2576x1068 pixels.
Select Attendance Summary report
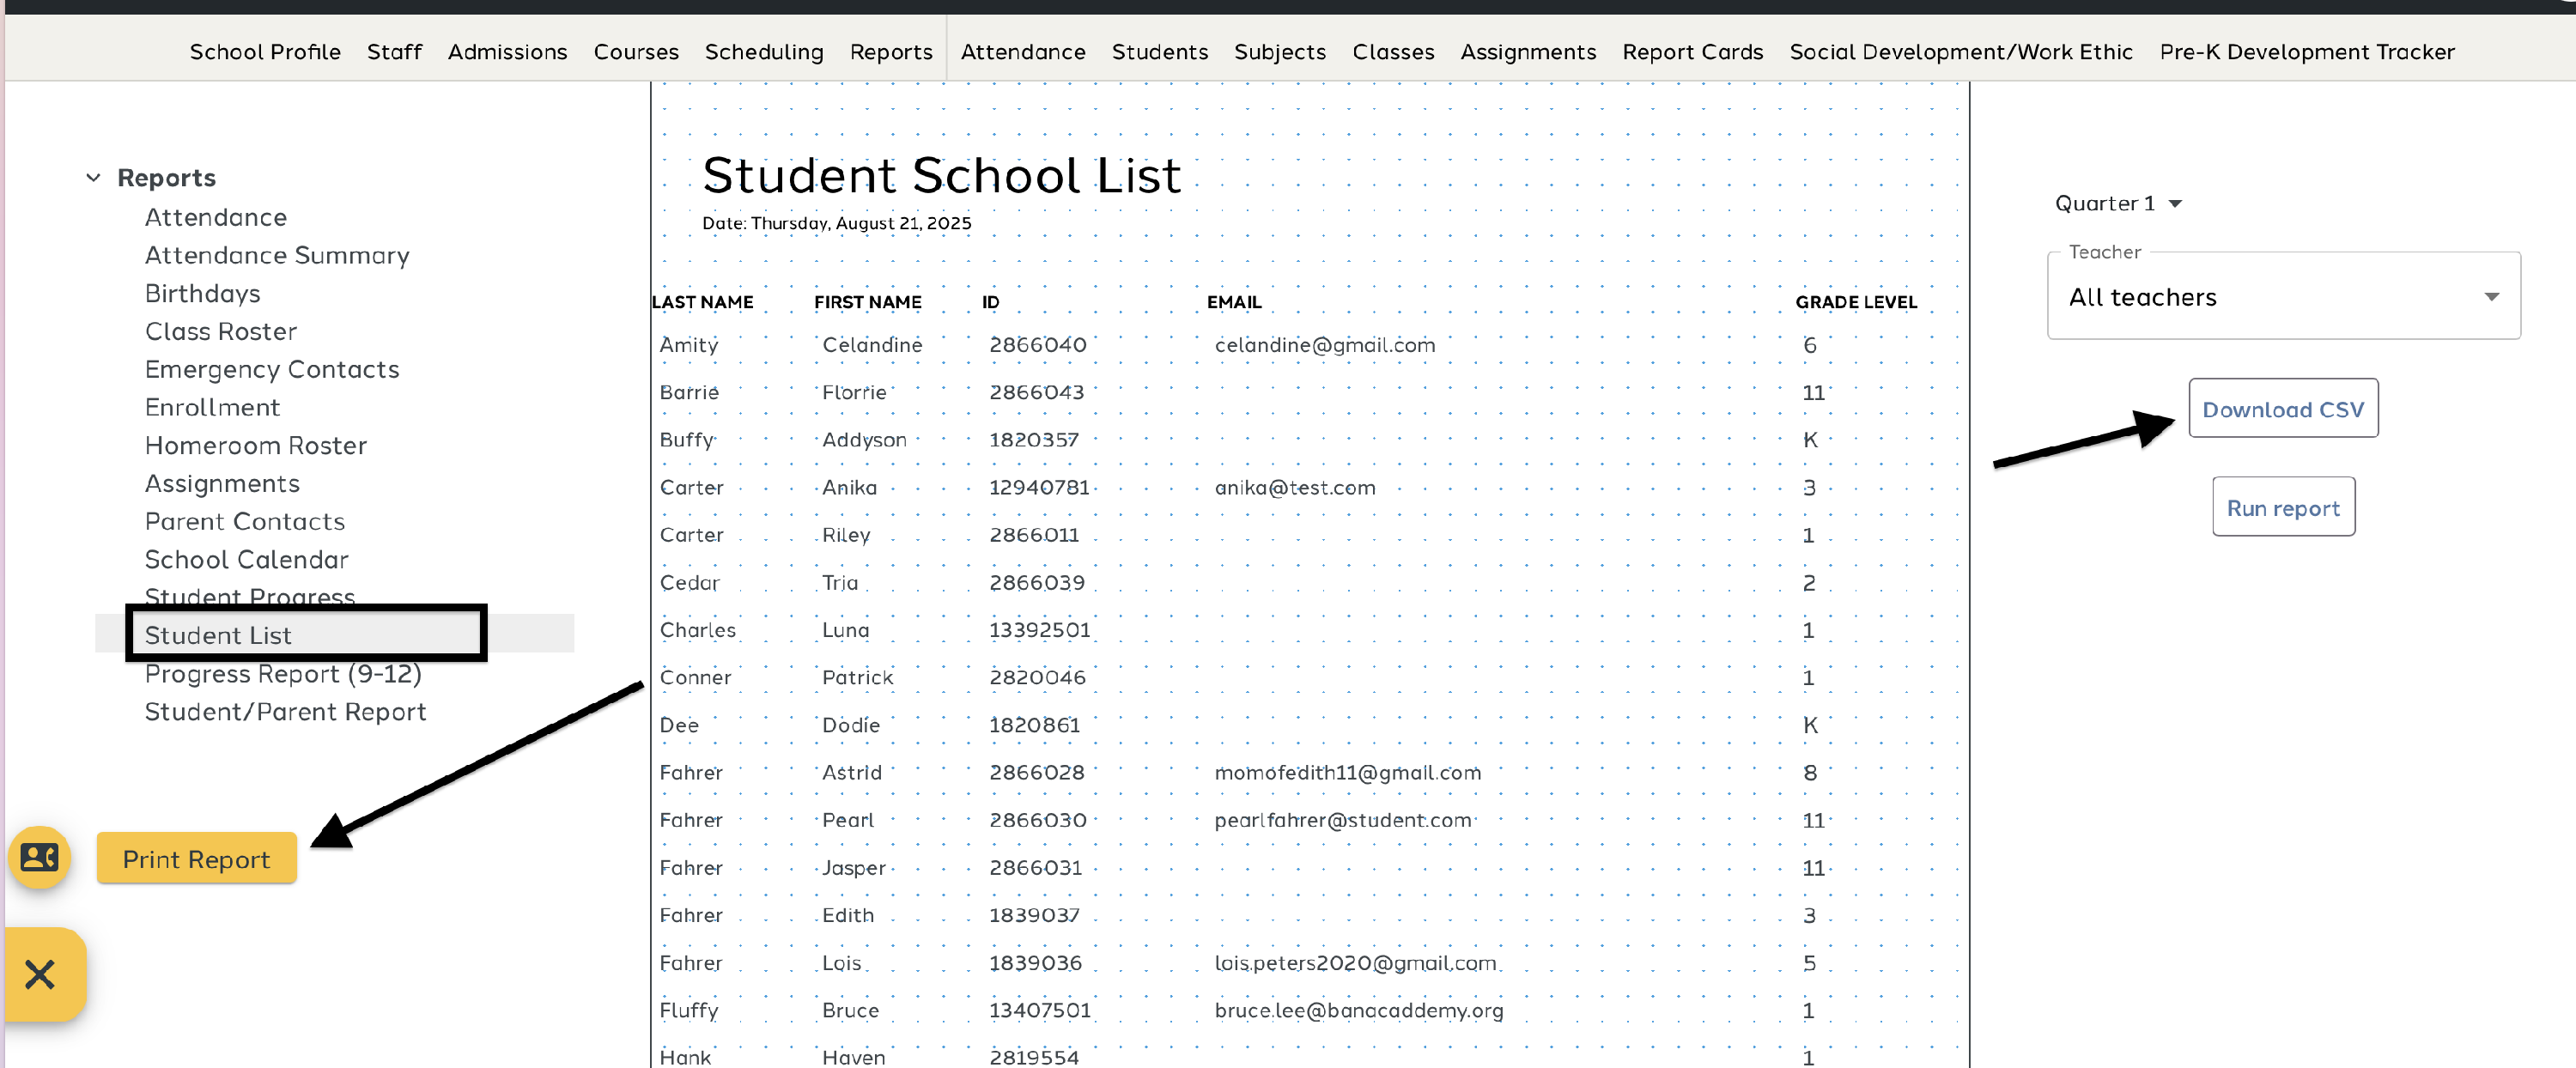[x=277, y=255]
